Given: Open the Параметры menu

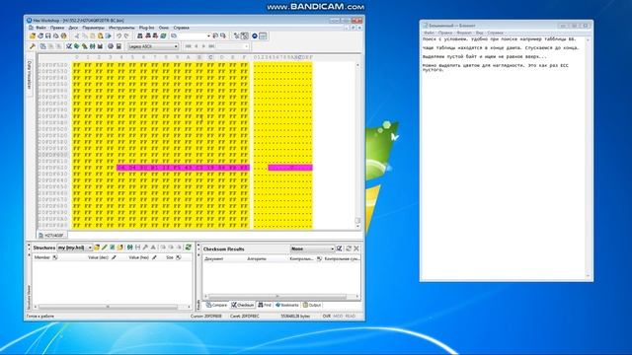Looking at the screenshot, I should (x=94, y=28).
